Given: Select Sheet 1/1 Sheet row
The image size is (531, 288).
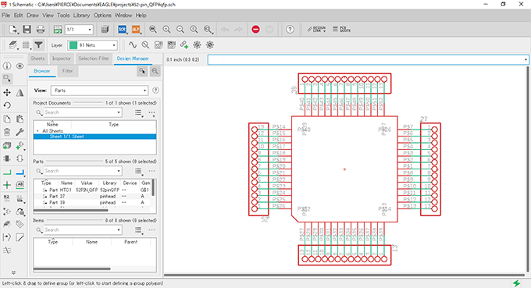Looking at the screenshot, I should pyautogui.click(x=94, y=137).
